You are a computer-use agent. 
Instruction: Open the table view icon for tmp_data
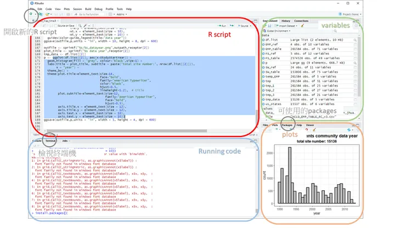[355, 99]
